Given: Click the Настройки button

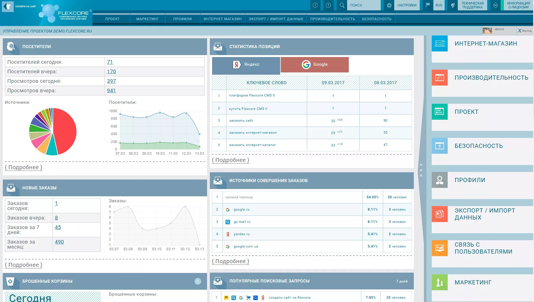Looking at the screenshot, I should (x=407, y=5).
